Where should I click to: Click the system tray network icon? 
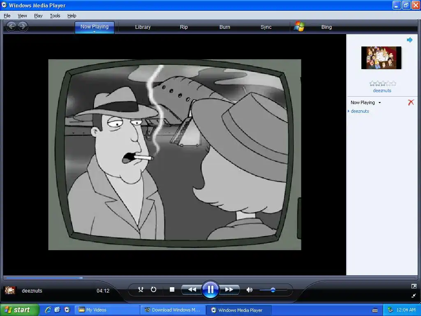[391, 310]
